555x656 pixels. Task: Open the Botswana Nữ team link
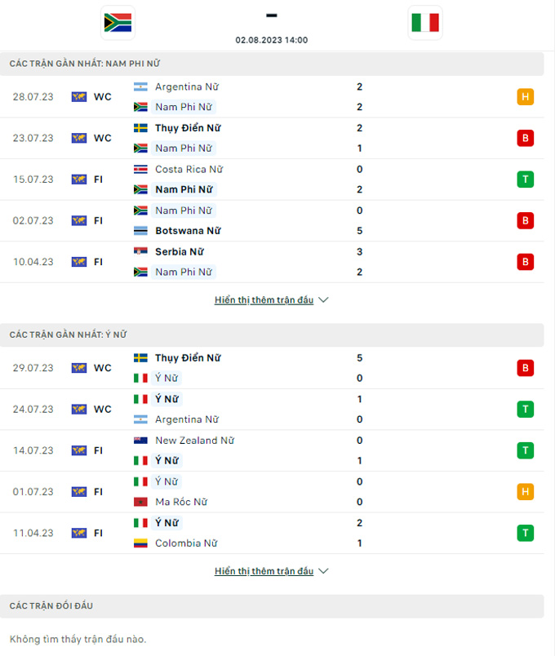pos(188,231)
